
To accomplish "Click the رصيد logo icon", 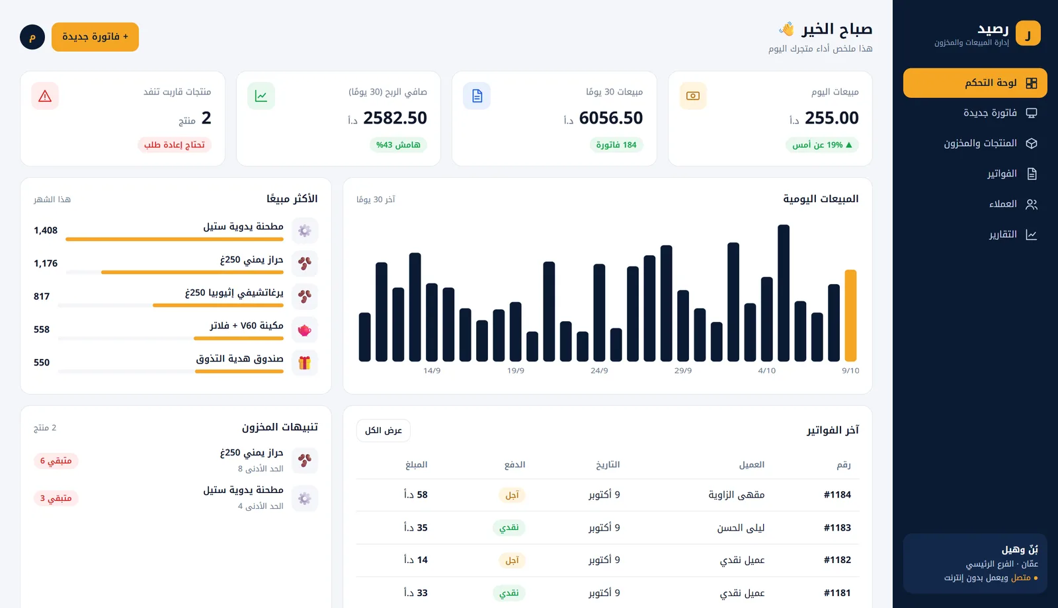I will point(1028,33).
